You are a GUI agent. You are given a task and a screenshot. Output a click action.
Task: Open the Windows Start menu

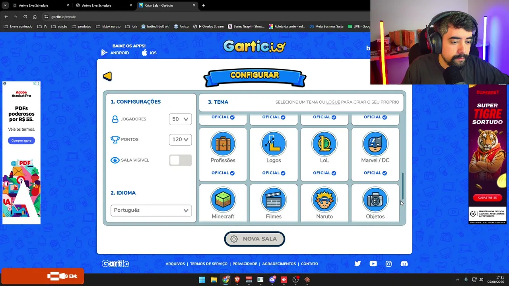(202, 280)
